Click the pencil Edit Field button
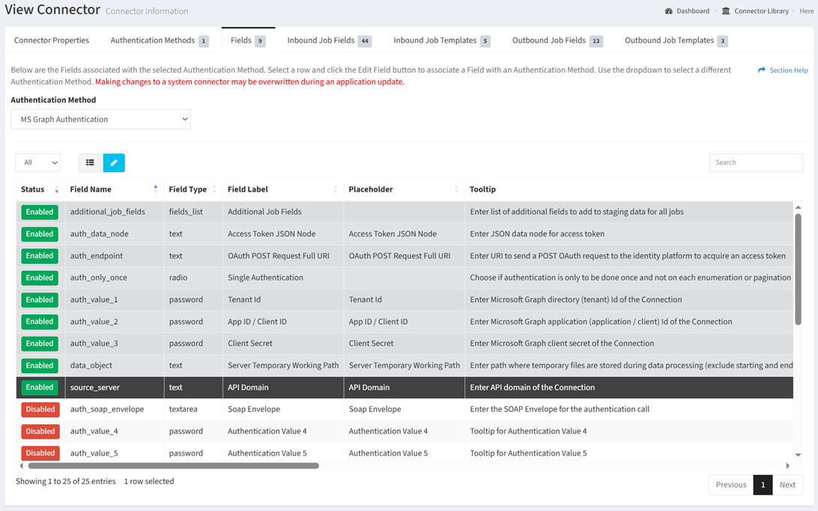The width and height of the screenshot is (818, 511). (x=114, y=162)
